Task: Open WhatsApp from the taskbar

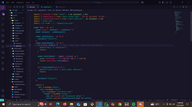Action: point(106,104)
